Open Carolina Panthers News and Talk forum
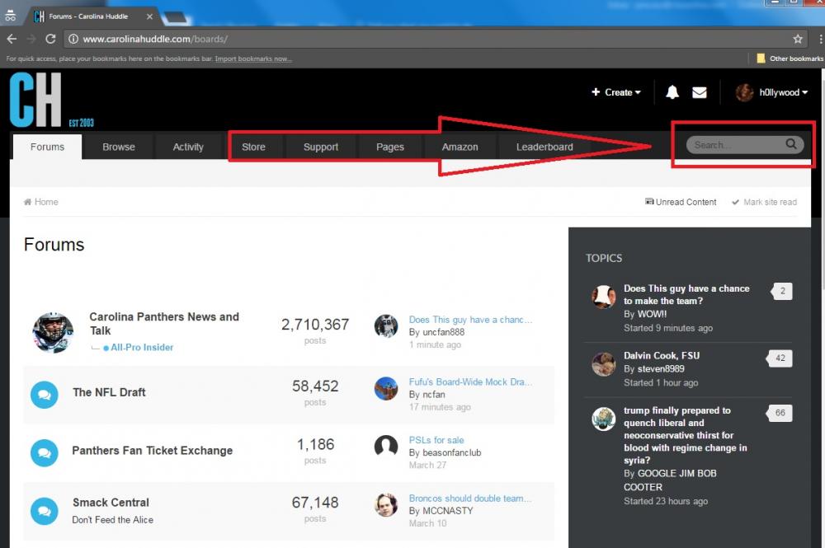The image size is (825, 548). 164,324
